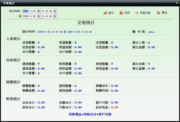180x122 pixels.
Task: Click the 统计 bar chart icon
Action: pos(105,13)
